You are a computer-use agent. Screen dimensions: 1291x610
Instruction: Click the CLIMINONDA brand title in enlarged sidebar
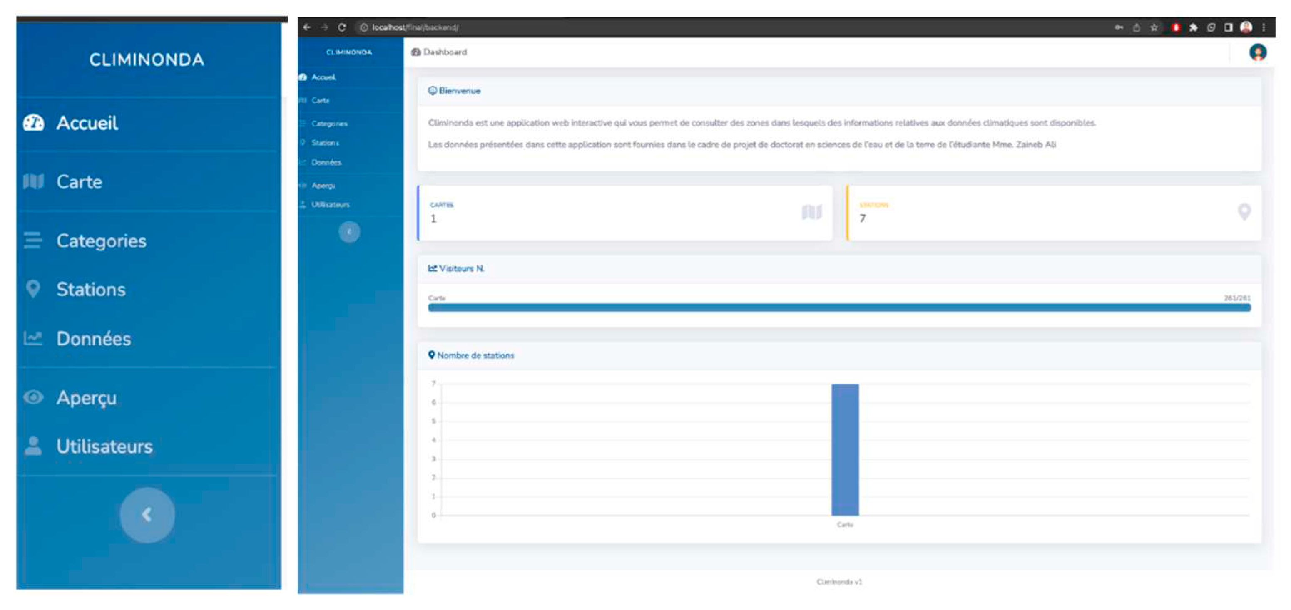[x=147, y=60]
